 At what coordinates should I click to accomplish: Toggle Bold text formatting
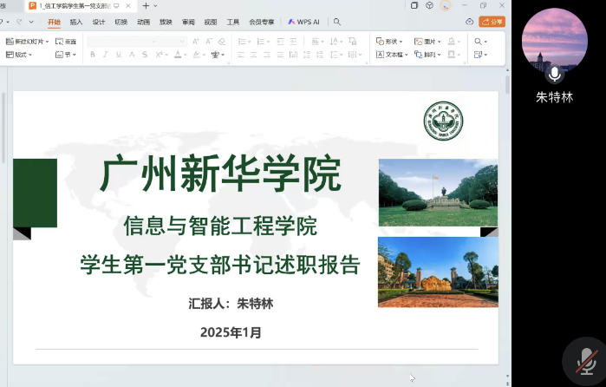click(93, 55)
